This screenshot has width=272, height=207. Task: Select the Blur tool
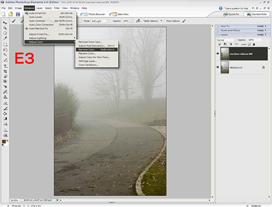tap(5, 130)
